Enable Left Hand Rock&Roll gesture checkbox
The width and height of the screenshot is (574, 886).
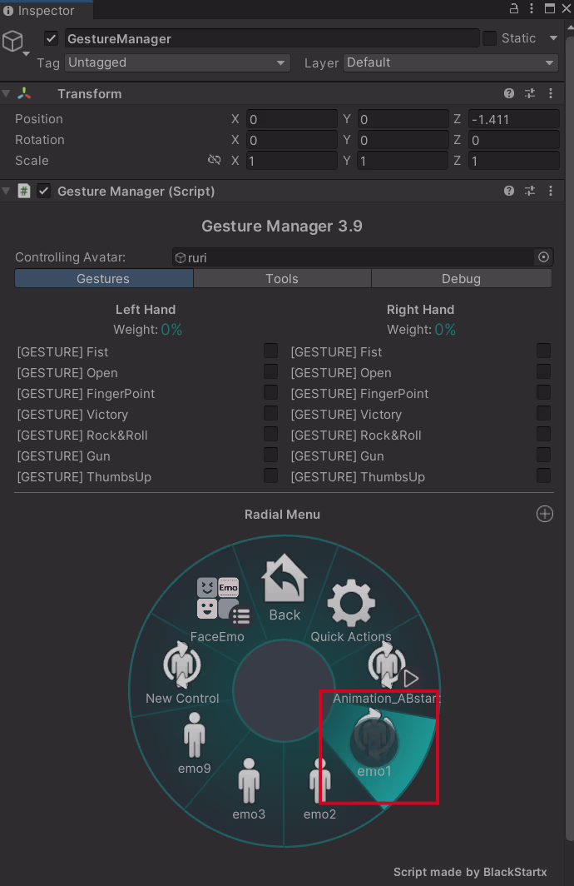point(271,434)
